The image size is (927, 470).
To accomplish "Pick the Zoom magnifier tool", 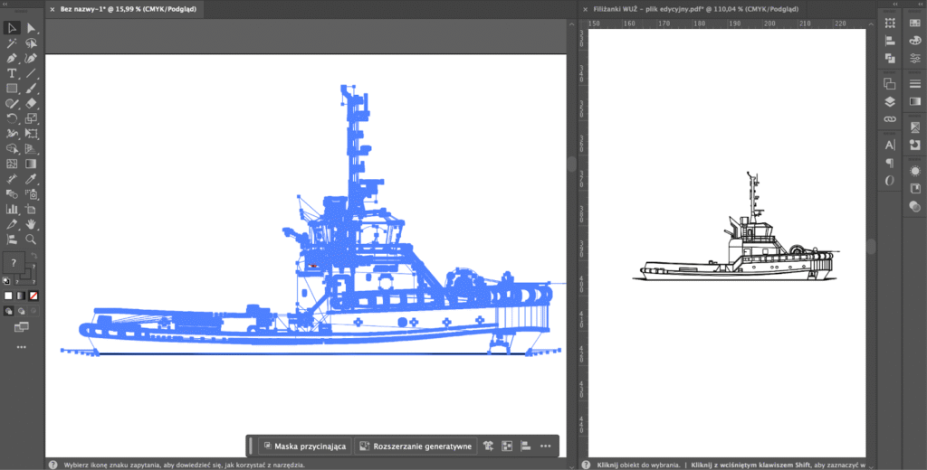I will [31, 240].
